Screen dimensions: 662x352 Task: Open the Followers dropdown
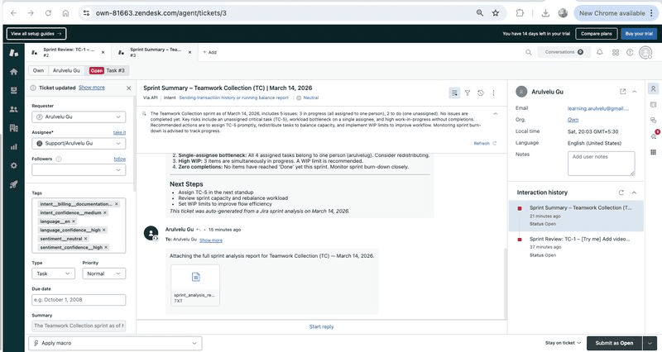79,170
